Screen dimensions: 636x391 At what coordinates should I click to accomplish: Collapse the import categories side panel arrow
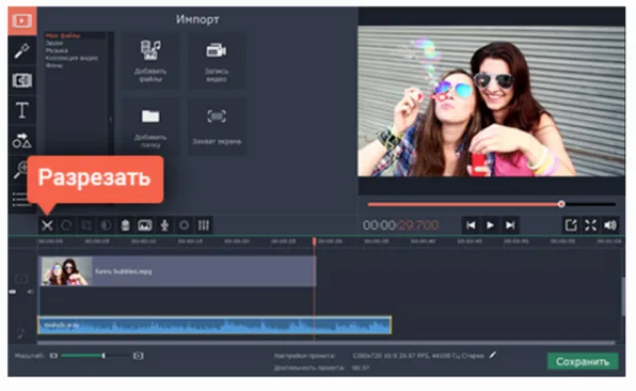[110, 119]
